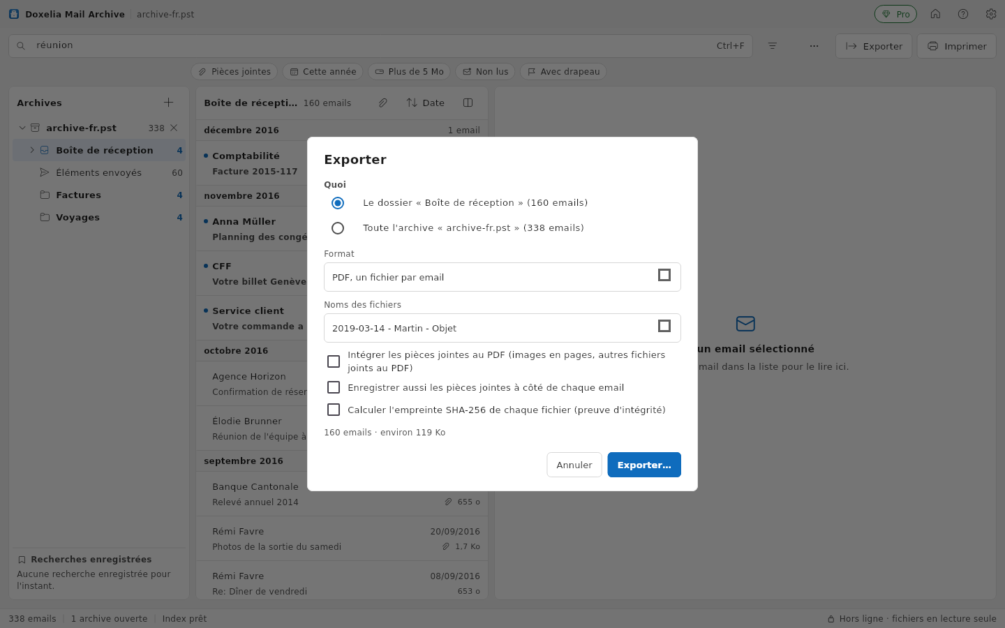Open the settings gear icon

[991, 14]
